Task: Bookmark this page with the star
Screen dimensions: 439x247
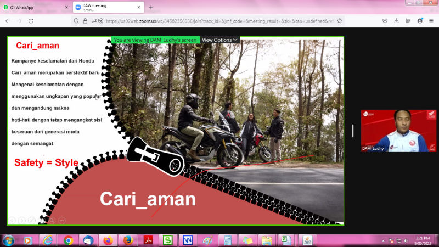Action: pyautogui.click(x=340, y=21)
